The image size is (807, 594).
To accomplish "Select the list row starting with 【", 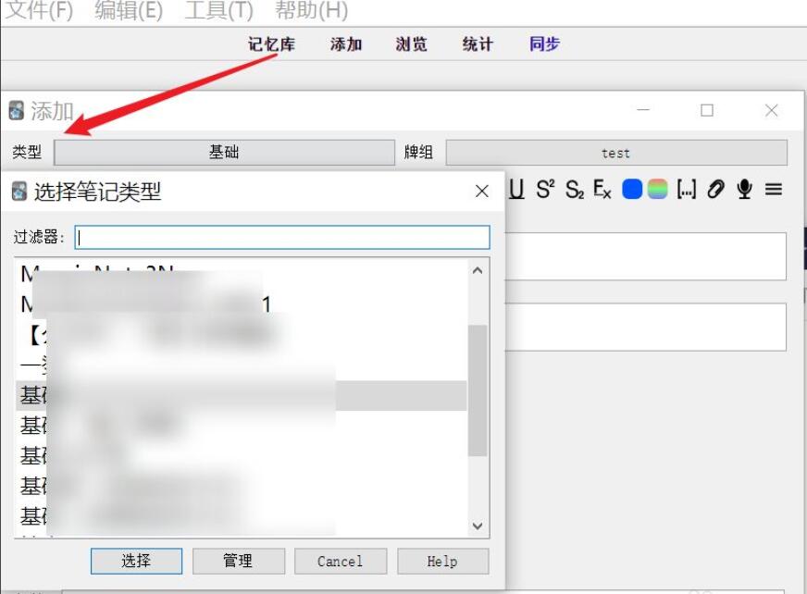I will [x=241, y=335].
